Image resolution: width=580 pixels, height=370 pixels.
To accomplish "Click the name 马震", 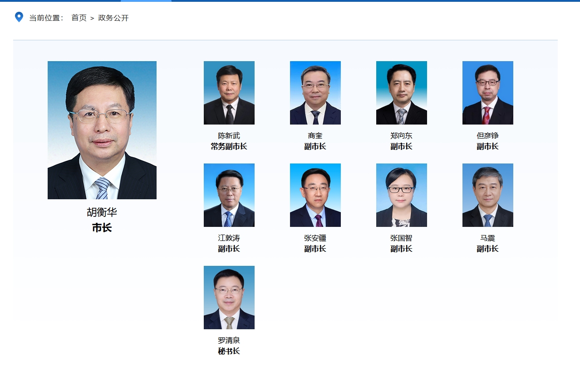I will click(x=488, y=238).
